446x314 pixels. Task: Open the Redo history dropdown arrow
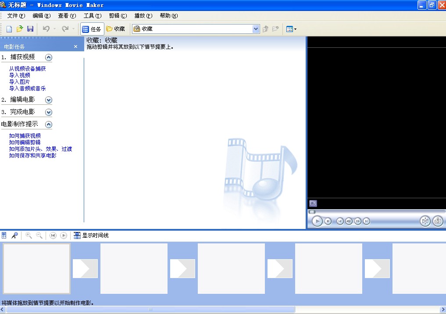(73, 29)
